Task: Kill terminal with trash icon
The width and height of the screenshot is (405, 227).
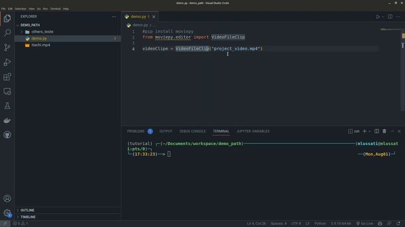Action: click(x=384, y=131)
